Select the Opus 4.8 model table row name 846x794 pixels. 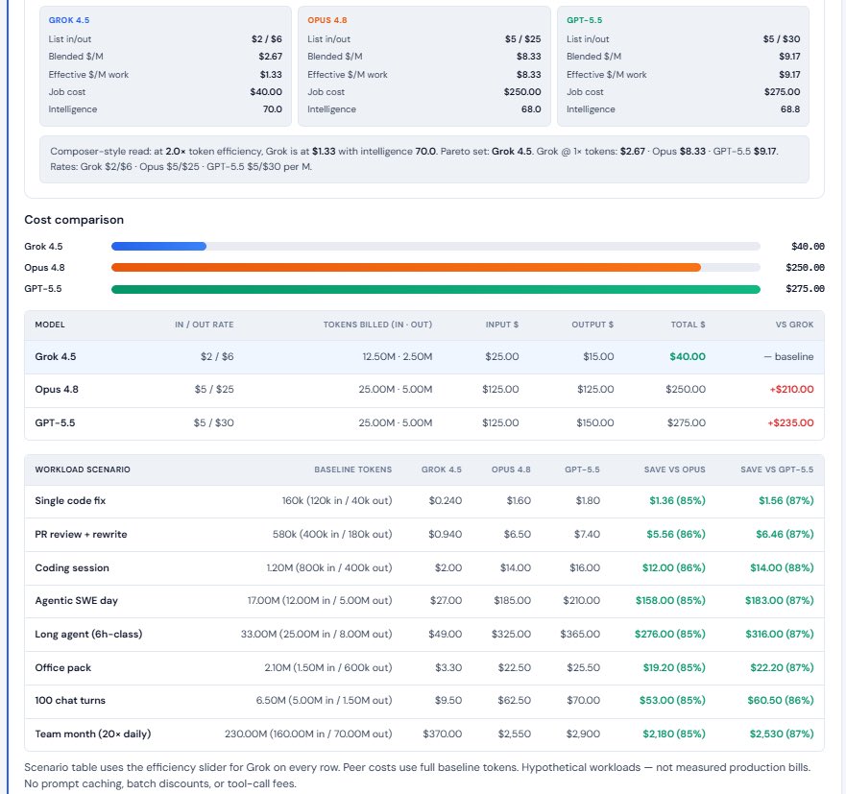[x=57, y=389]
